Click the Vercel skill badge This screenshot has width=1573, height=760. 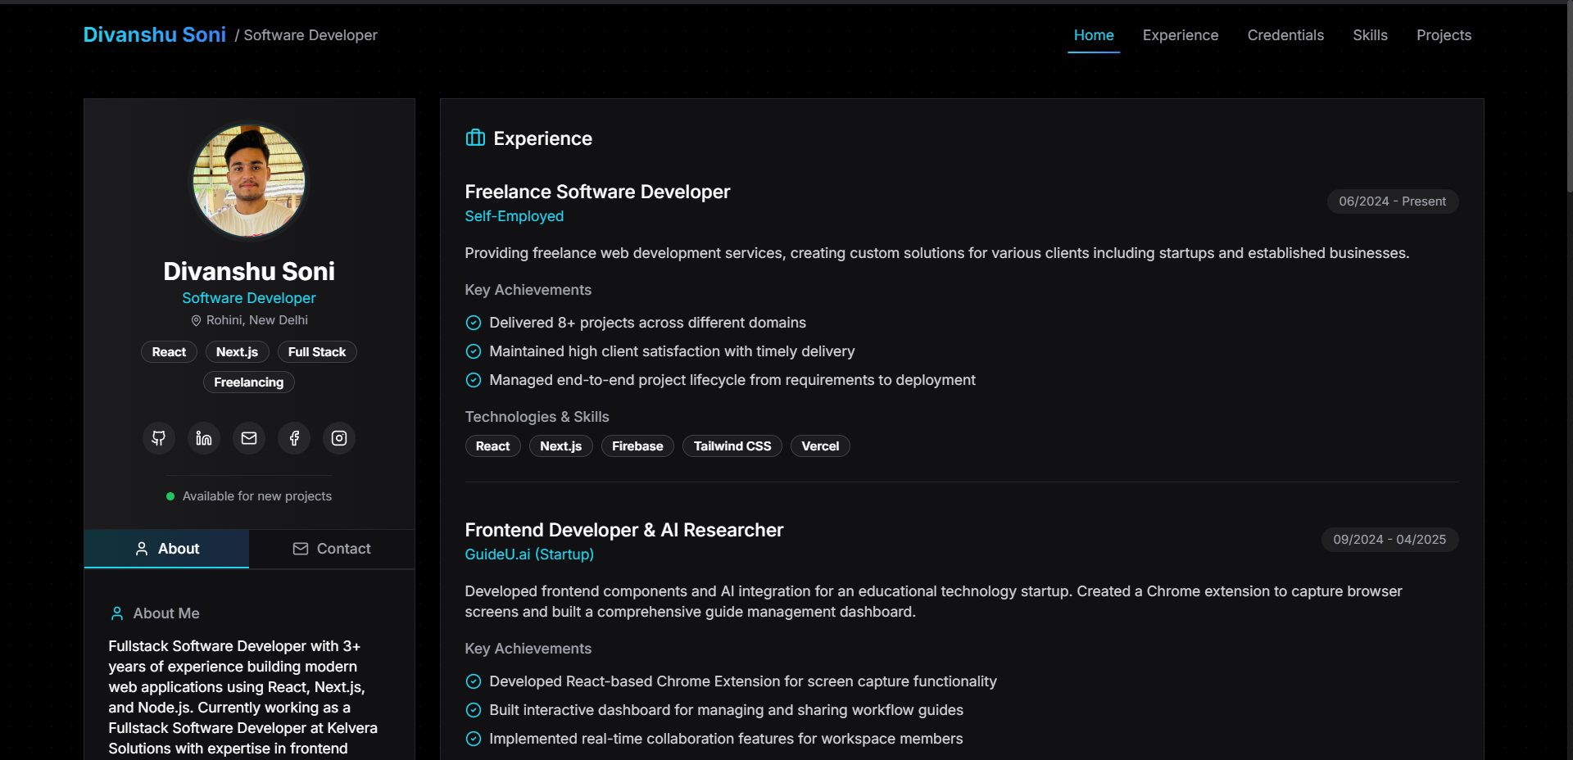pyautogui.click(x=820, y=446)
